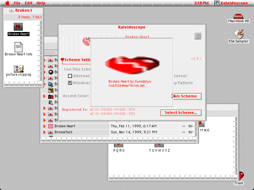This screenshot has height=190, width=254.
Task: Click the bronze sphere icon in the file list
Action: coord(51,72)
